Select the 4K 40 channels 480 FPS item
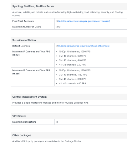137x147 pixels. (72, 83)
